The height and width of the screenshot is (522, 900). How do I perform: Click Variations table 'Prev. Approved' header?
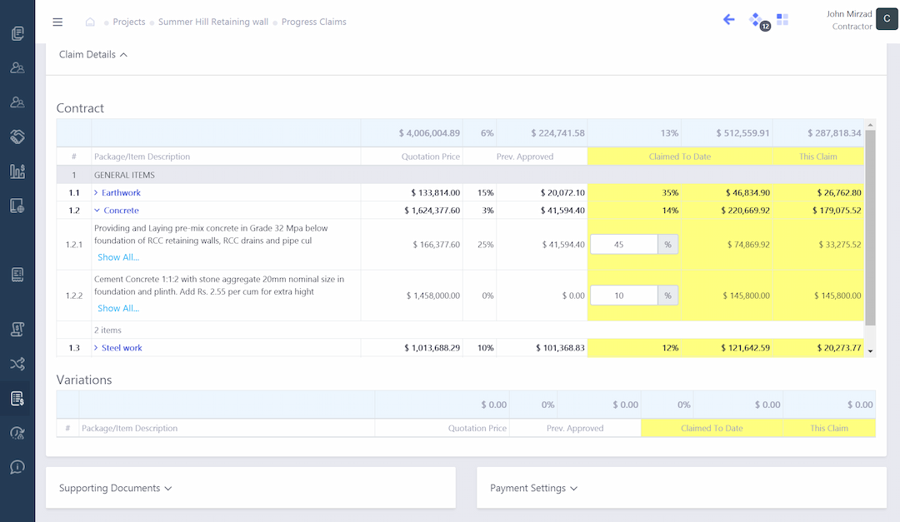pos(574,428)
